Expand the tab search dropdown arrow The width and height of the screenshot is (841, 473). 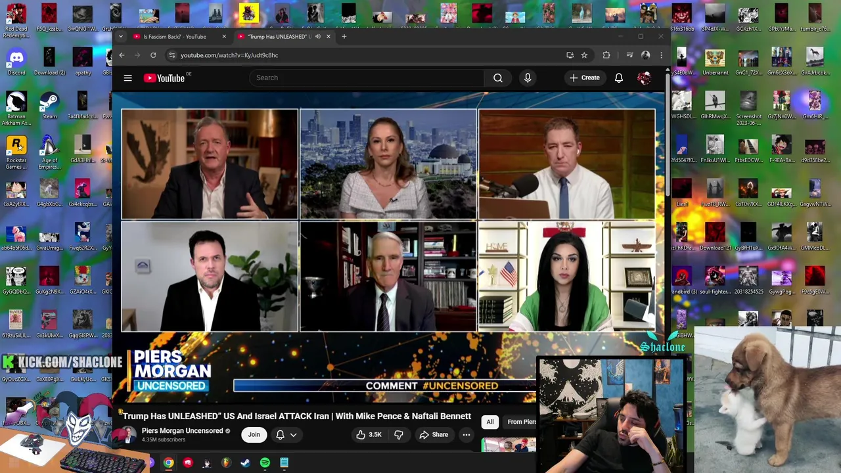tap(121, 37)
